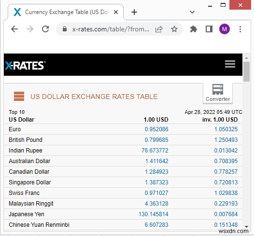
Task: Open the Chrome extensions puzzle icon
Action: (x=194, y=29)
